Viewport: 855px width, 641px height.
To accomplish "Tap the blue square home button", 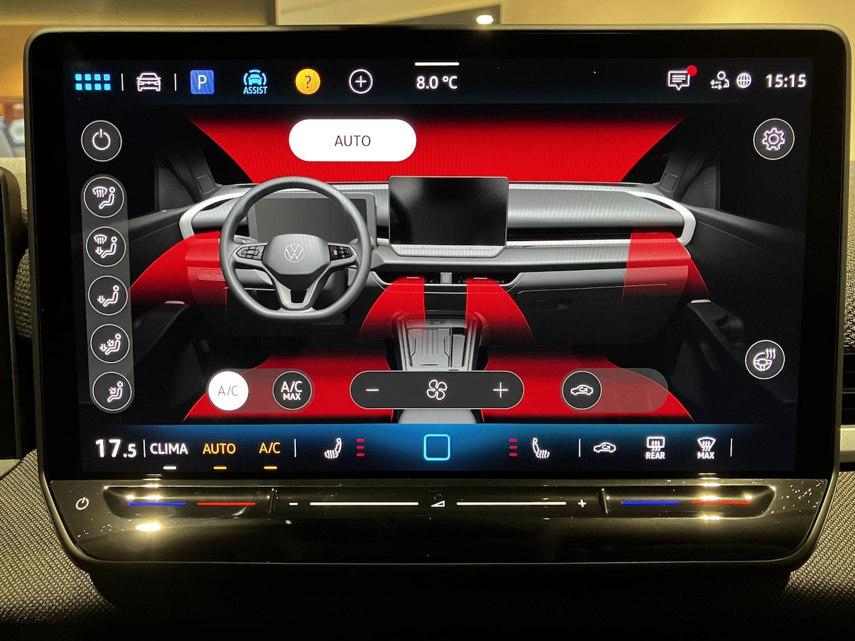I will [x=437, y=447].
